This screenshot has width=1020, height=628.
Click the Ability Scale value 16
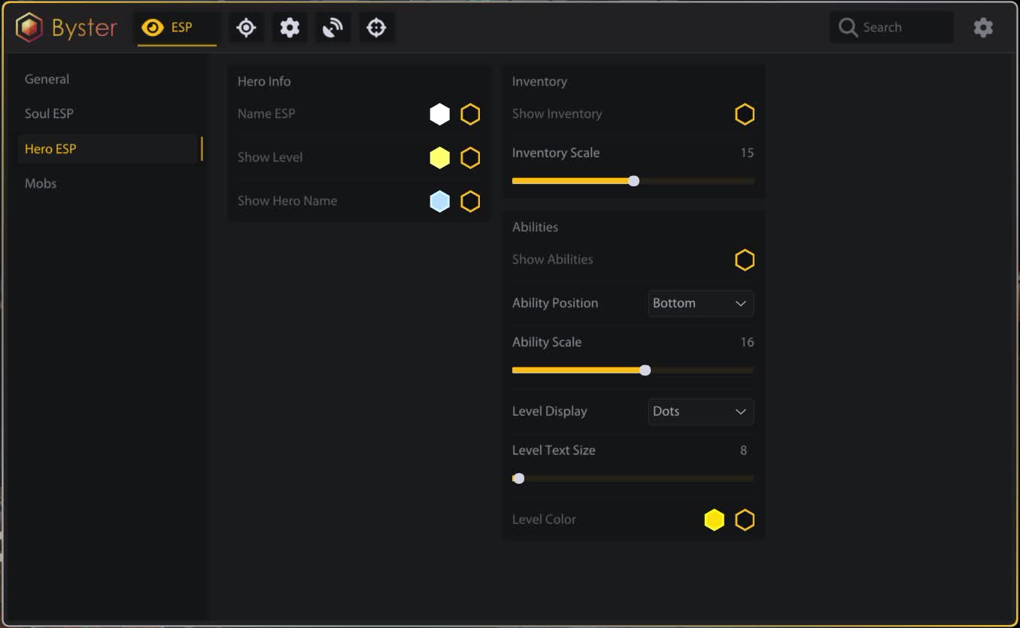pos(747,343)
